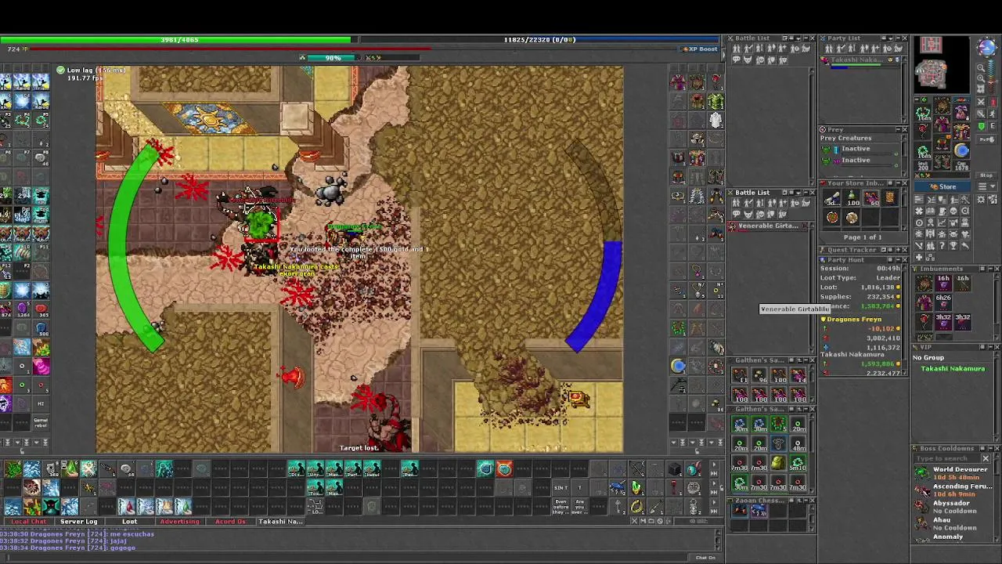Open the question mark help icon
The image size is (1002, 564).
tap(942, 246)
